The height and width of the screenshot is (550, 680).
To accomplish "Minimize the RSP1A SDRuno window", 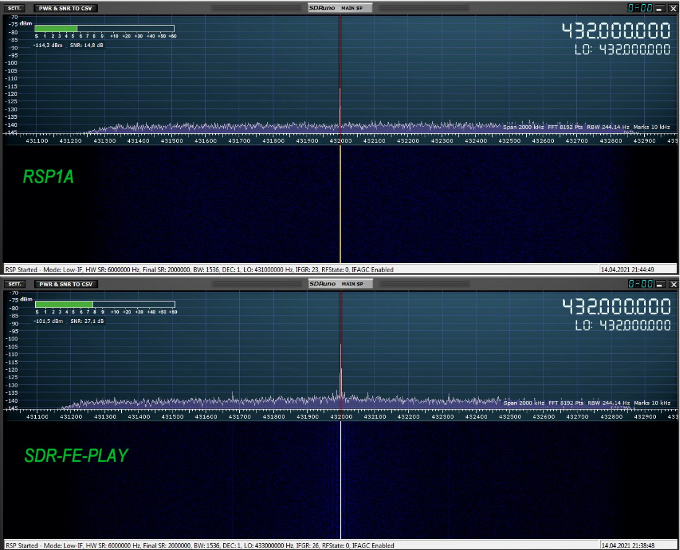I will 660,8.
